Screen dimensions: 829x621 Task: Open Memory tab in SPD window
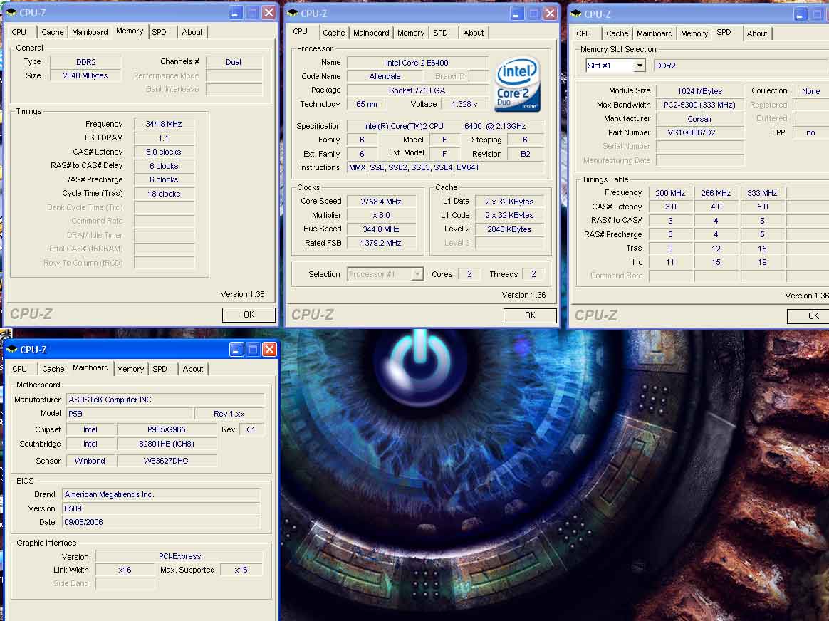[x=694, y=33]
